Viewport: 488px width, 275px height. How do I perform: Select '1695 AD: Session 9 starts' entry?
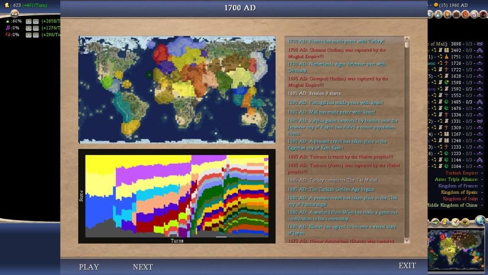click(x=344, y=93)
